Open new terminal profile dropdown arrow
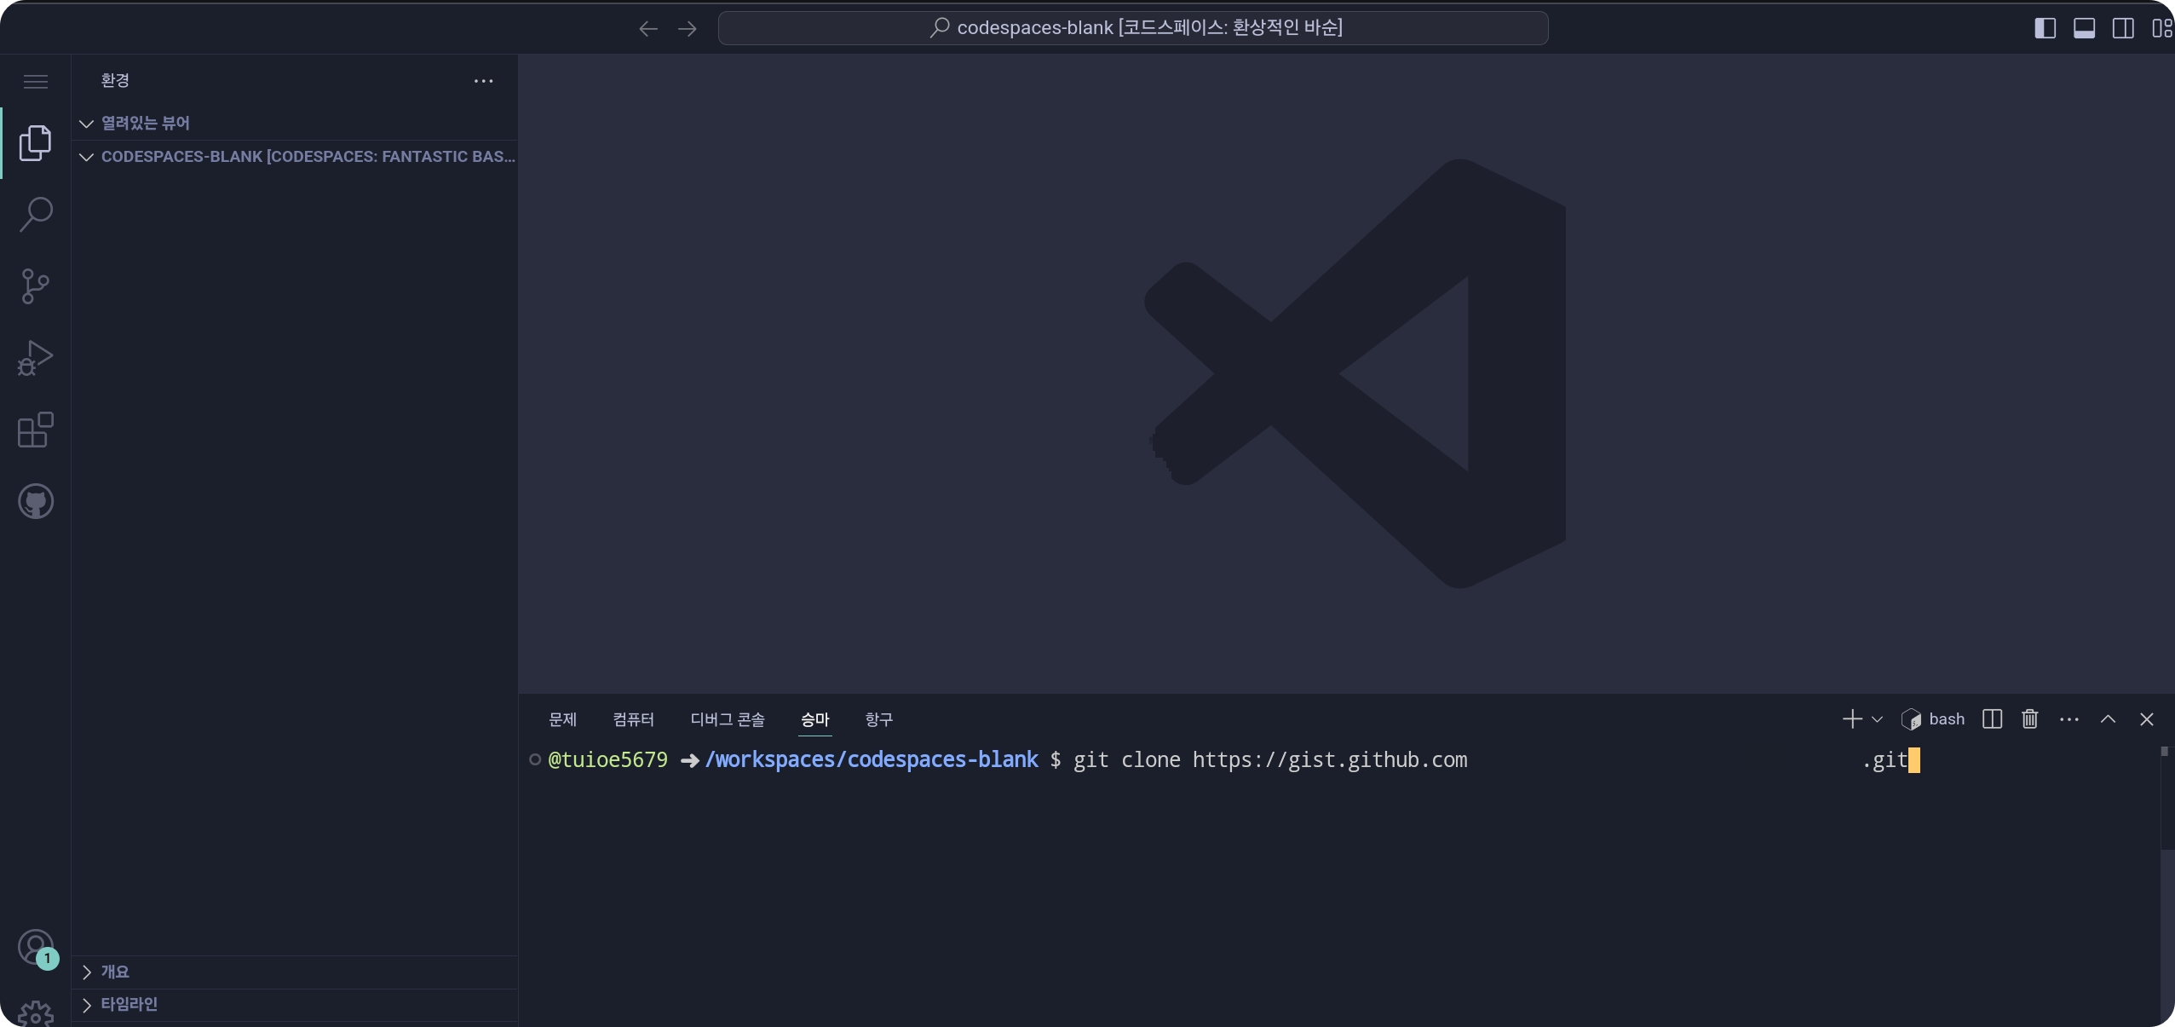The image size is (2175, 1027). click(x=1877, y=719)
